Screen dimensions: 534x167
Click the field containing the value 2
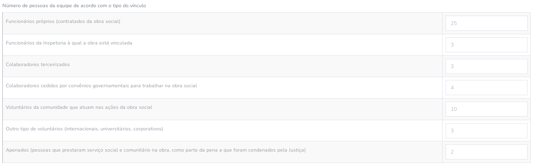coord(486,152)
